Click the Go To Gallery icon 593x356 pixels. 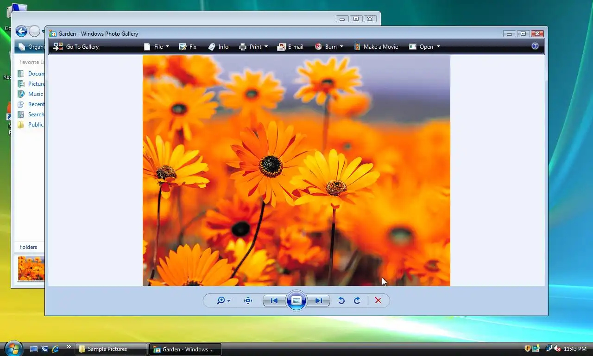pos(58,46)
